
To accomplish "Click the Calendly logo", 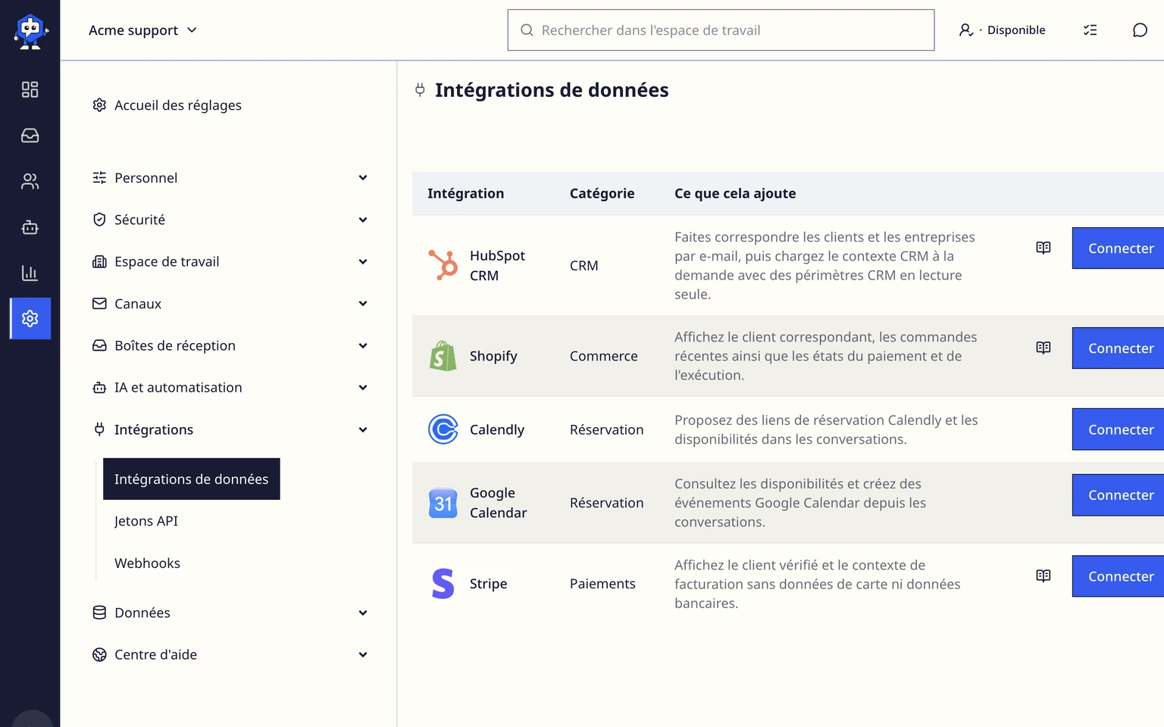I will (x=443, y=429).
